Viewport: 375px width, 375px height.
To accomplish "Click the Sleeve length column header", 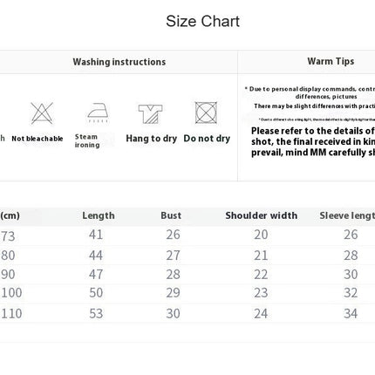I will coord(347,215).
